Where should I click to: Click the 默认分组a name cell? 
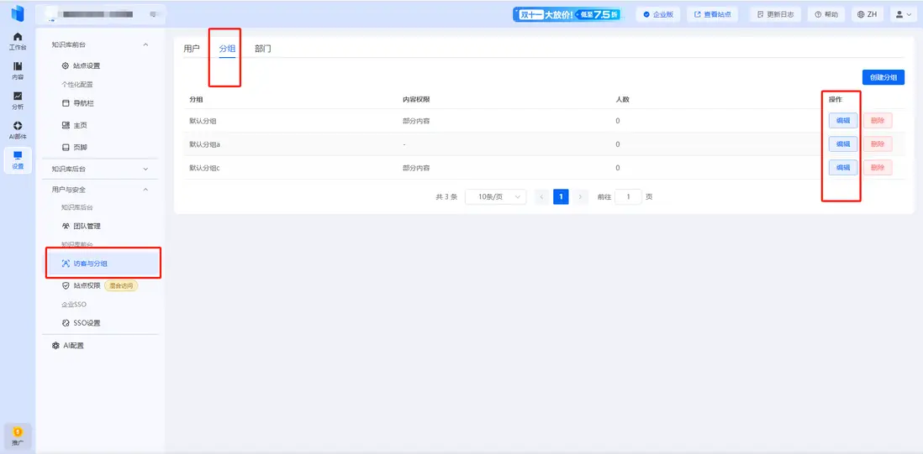coord(204,144)
